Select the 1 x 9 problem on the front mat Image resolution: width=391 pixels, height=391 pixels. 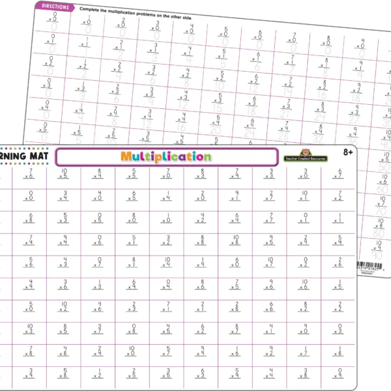[x=201, y=263]
